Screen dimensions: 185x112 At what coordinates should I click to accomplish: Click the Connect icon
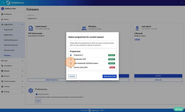click(2, 87)
